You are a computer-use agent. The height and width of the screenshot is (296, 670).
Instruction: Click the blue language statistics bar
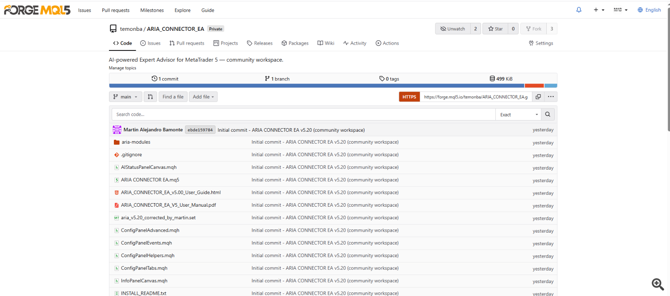pos(317,86)
